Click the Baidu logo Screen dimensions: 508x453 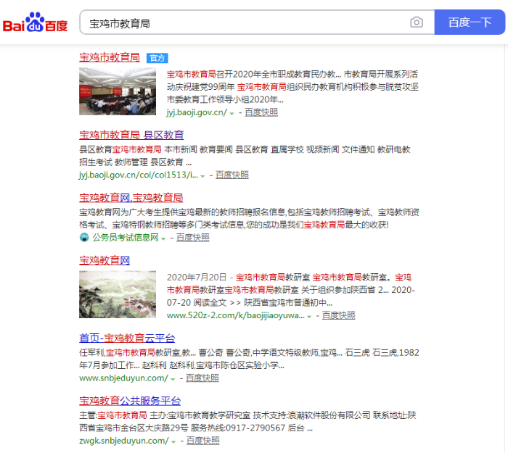[35, 22]
